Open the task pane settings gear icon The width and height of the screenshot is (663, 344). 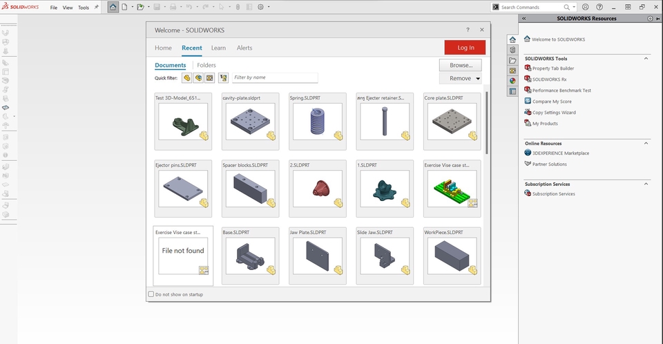[650, 19]
